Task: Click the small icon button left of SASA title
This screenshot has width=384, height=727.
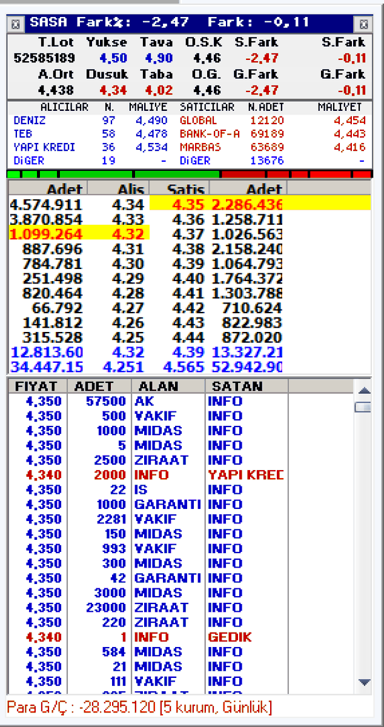Action: pyautogui.click(x=16, y=24)
